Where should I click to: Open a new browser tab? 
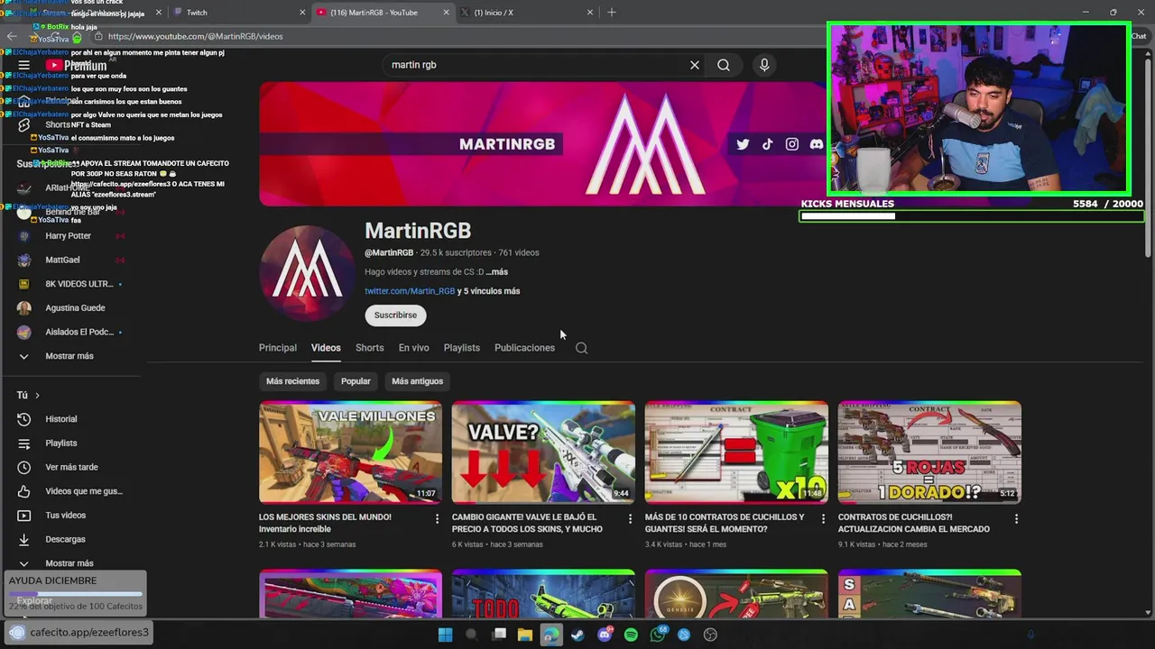click(612, 13)
